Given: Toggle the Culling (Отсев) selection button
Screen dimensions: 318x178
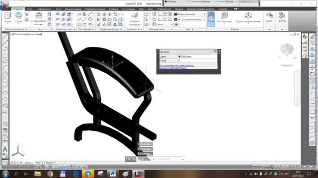Looking at the screenshot, I should pos(211,19).
